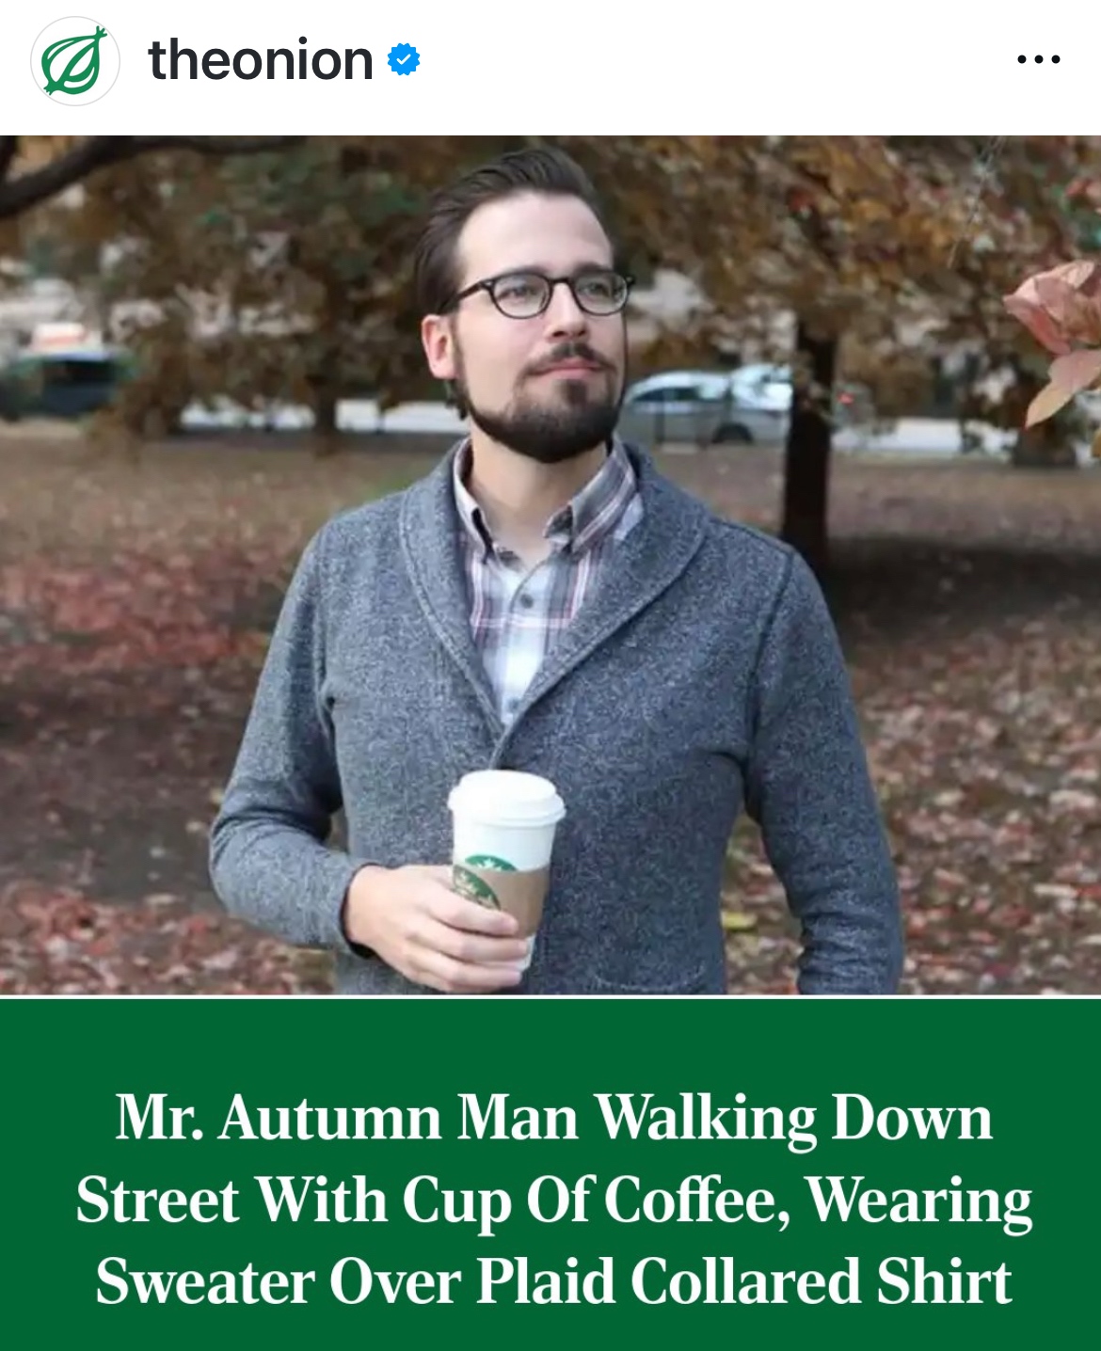This screenshot has width=1101, height=1351.
Task: Click the headline line 'Sweater Over Plaid Collared Shirt'
Action: pyautogui.click(x=553, y=1281)
